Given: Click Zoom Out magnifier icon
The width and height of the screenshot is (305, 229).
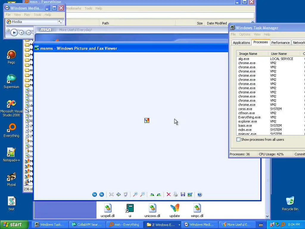Looking at the screenshot, I should point(143,194).
